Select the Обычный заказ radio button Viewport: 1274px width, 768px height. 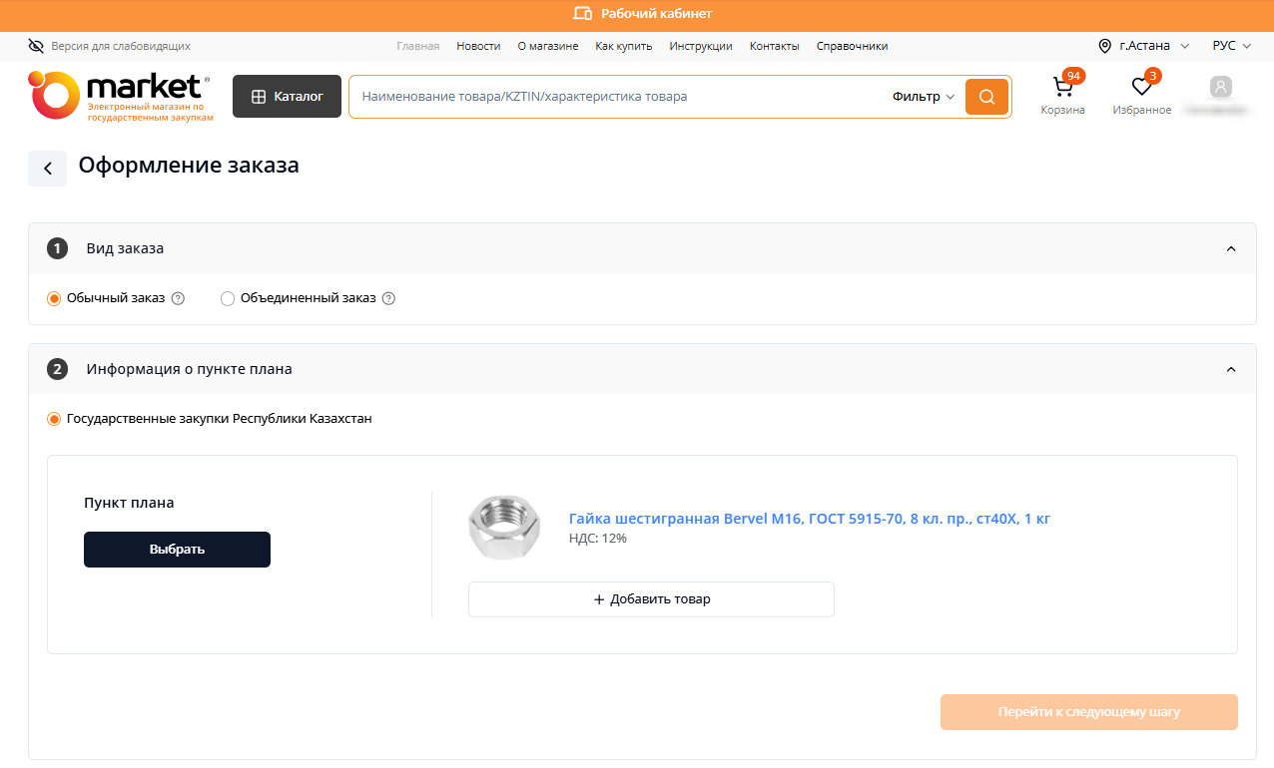[x=54, y=298]
